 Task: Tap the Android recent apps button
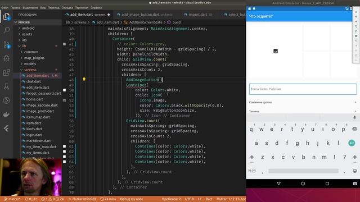[x=327, y=183]
